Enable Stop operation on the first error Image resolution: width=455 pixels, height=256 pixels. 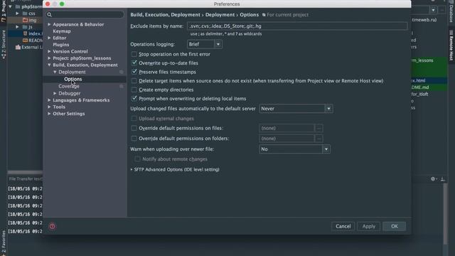134,54
